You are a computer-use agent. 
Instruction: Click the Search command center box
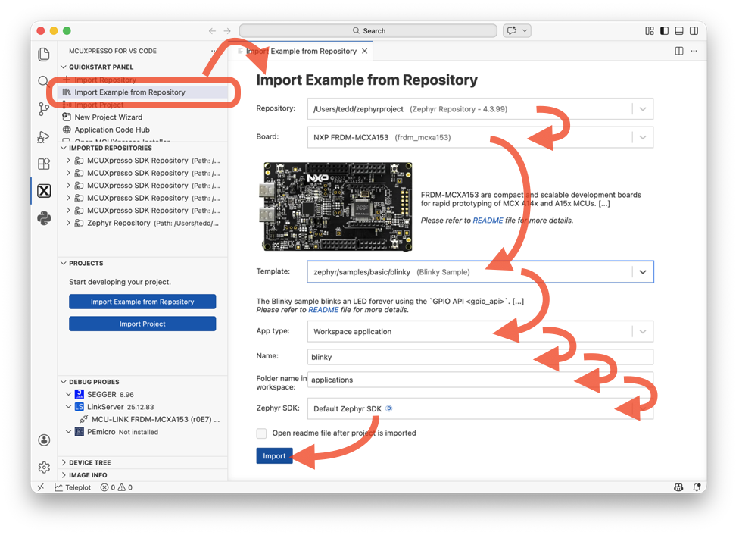(x=368, y=30)
